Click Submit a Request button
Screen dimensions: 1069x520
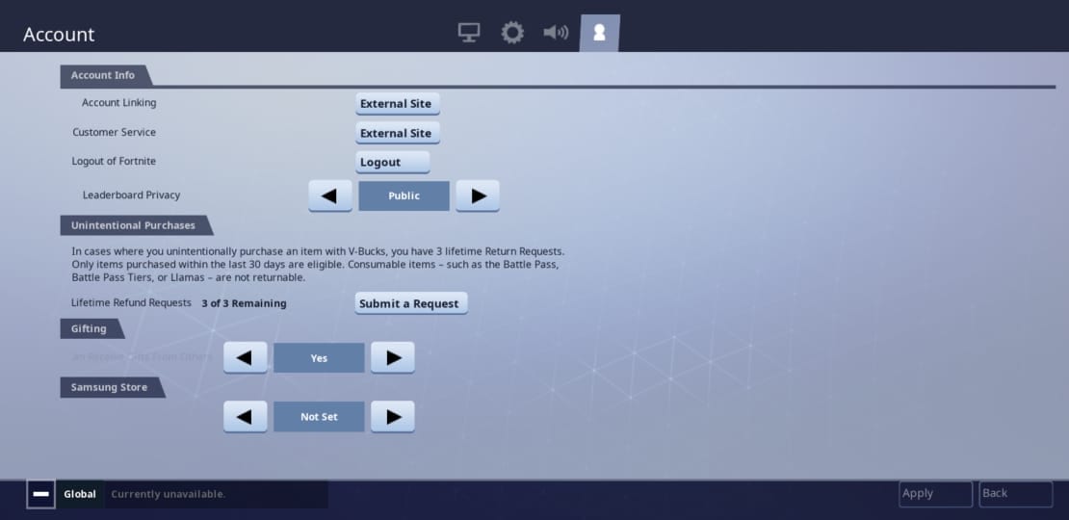click(x=410, y=303)
